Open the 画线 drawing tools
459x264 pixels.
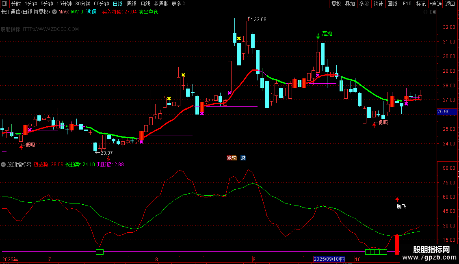click(x=392, y=4)
